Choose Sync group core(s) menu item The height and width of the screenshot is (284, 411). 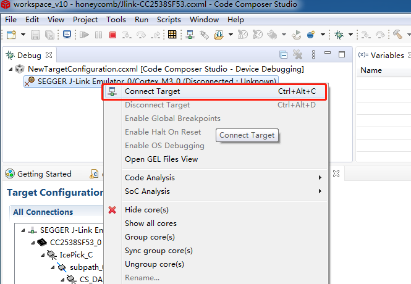(x=159, y=251)
